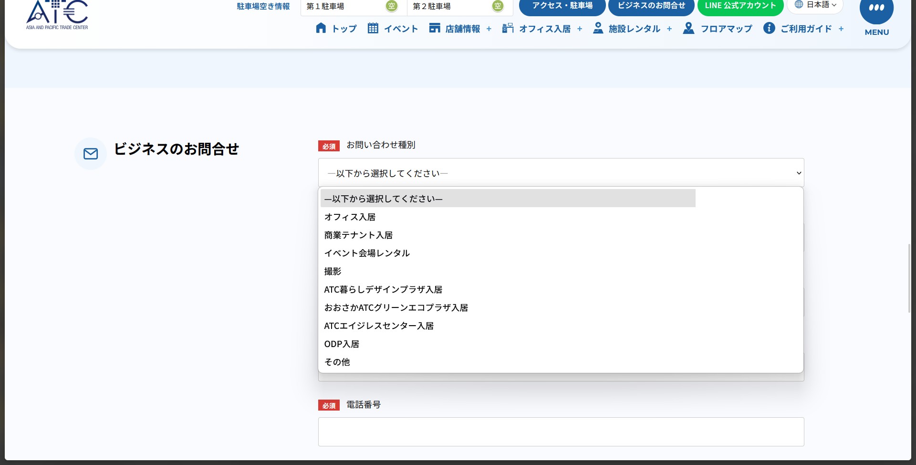Click the page vertical scrollbar
Screen dimensions: 916x465
[x=909, y=278]
